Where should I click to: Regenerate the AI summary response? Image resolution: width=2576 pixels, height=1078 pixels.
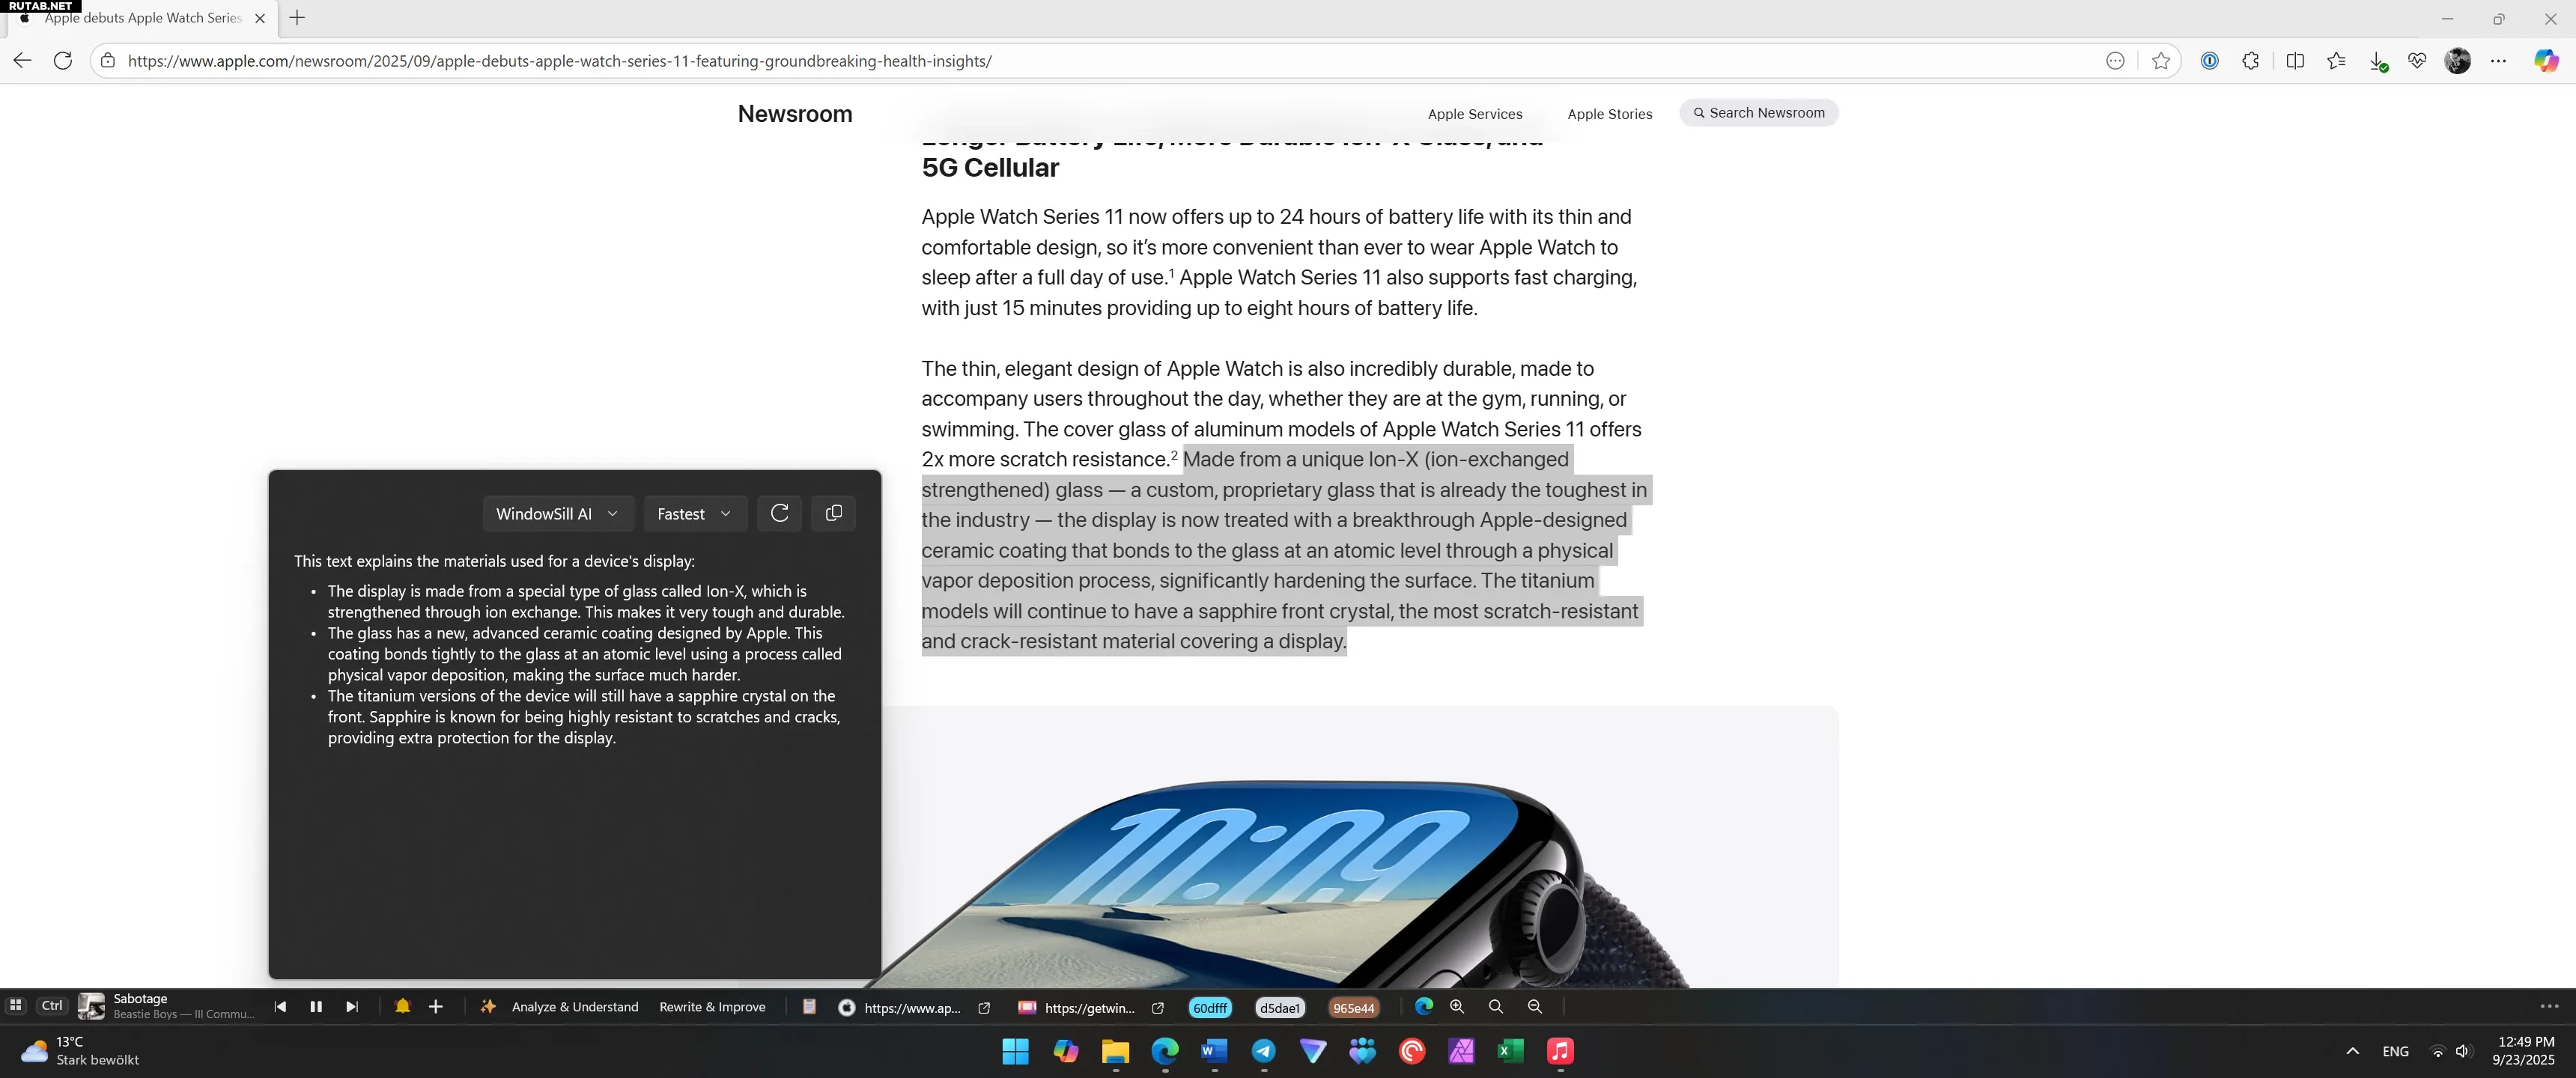(779, 513)
